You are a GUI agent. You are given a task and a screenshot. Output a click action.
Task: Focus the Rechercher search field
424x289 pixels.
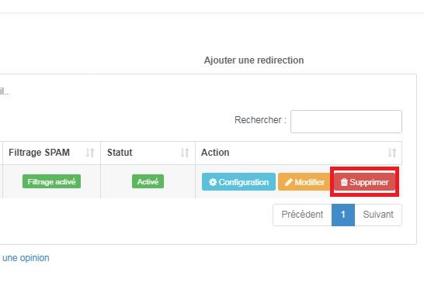tap(346, 122)
